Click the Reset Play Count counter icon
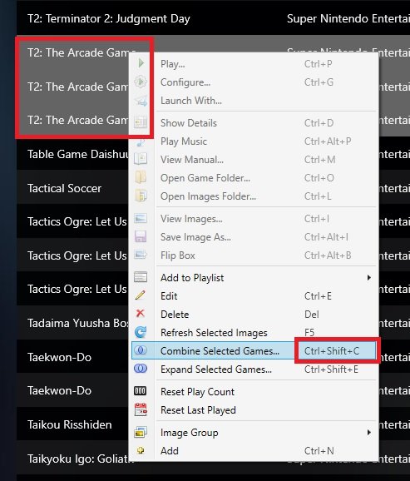This screenshot has height=481, width=410. 141,391
